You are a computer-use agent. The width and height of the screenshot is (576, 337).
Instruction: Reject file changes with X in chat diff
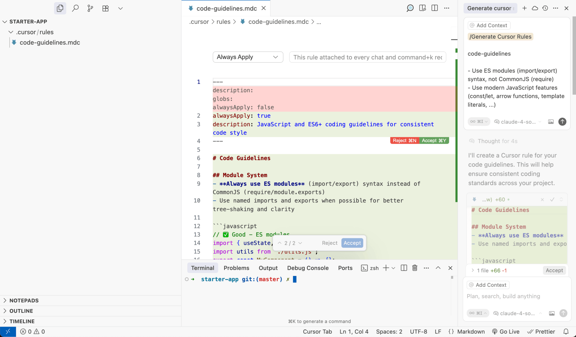pos(542,199)
